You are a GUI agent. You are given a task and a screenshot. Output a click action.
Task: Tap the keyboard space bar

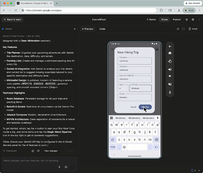coord(137,147)
